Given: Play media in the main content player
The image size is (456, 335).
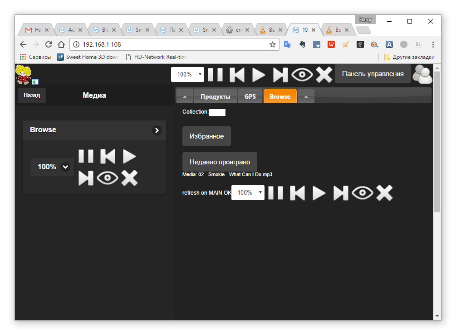Looking at the screenshot, I should pyautogui.click(x=319, y=193).
